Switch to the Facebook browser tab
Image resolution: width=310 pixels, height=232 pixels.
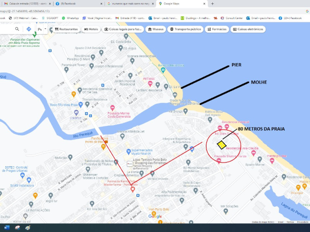[x=78, y=4]
